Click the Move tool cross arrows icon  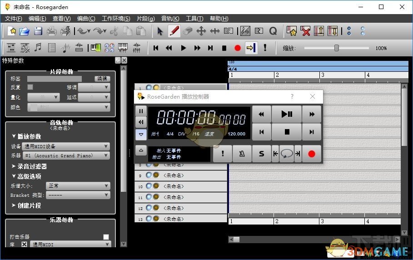point(201,31)
